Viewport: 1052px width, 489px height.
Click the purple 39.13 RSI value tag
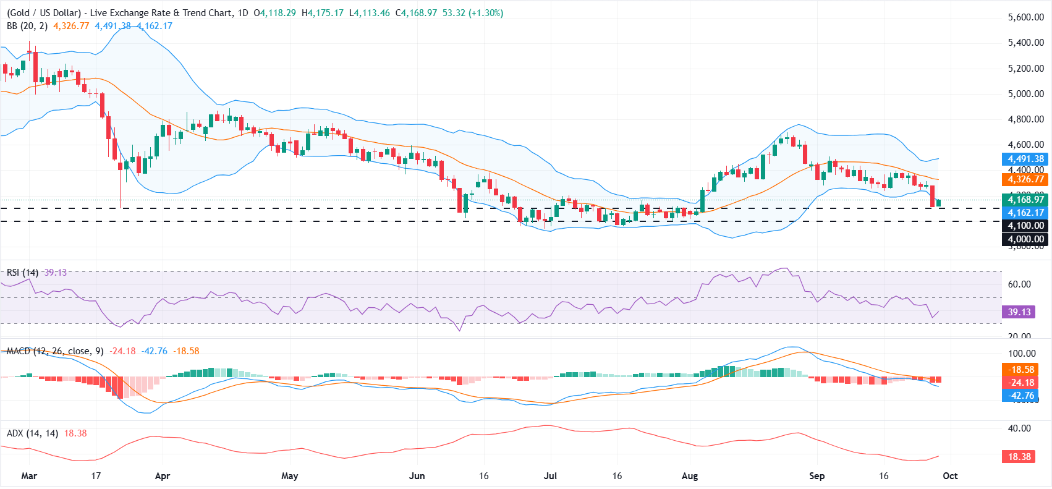pos(1019,312)
